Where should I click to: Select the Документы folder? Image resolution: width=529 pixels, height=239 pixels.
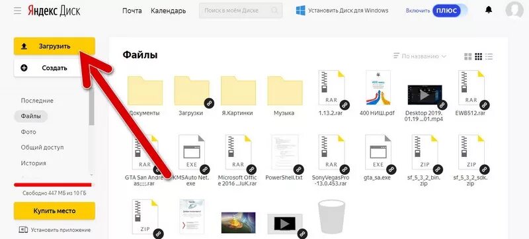pos(145,91)
